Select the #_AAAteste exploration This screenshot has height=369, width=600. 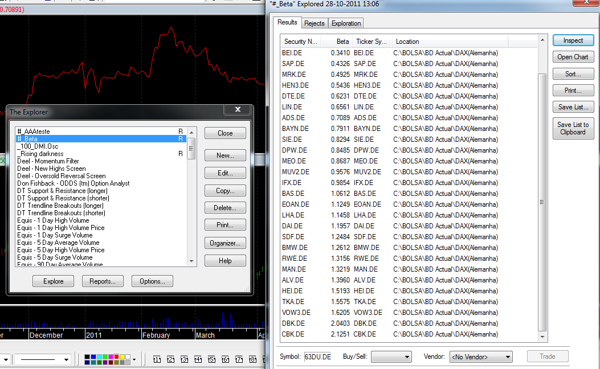(101, 132)
